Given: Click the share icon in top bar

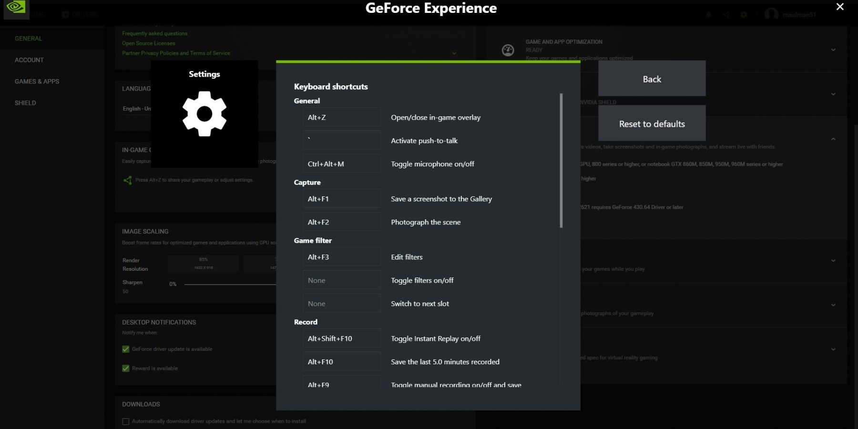Looking at the screenshot, I should (726, 15).
